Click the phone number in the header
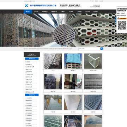The width and height of the screenshot is (127, 127). 95,7
